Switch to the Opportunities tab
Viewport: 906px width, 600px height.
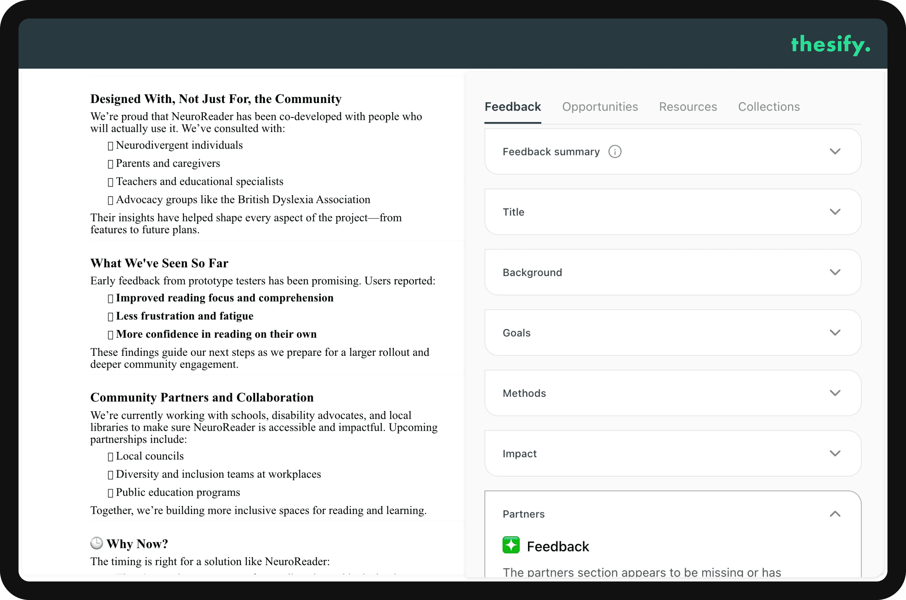point(600,107)
